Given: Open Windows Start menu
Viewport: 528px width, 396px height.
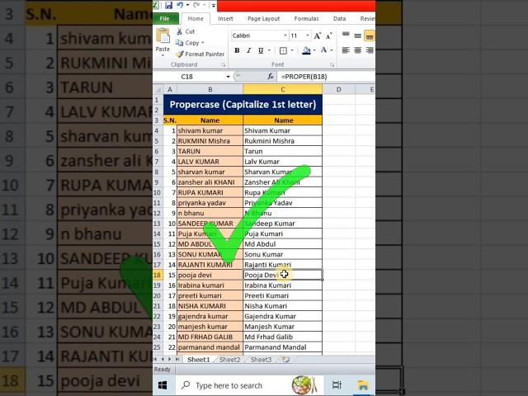Looking at the screenshot, I should [163, 385].
